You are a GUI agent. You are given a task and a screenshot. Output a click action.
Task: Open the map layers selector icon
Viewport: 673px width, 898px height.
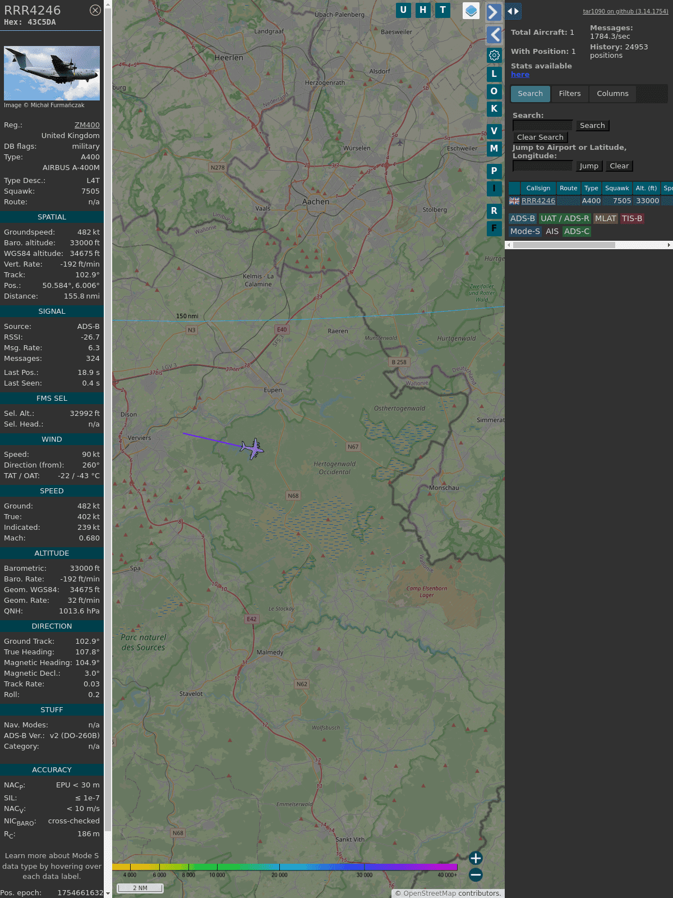471,11
